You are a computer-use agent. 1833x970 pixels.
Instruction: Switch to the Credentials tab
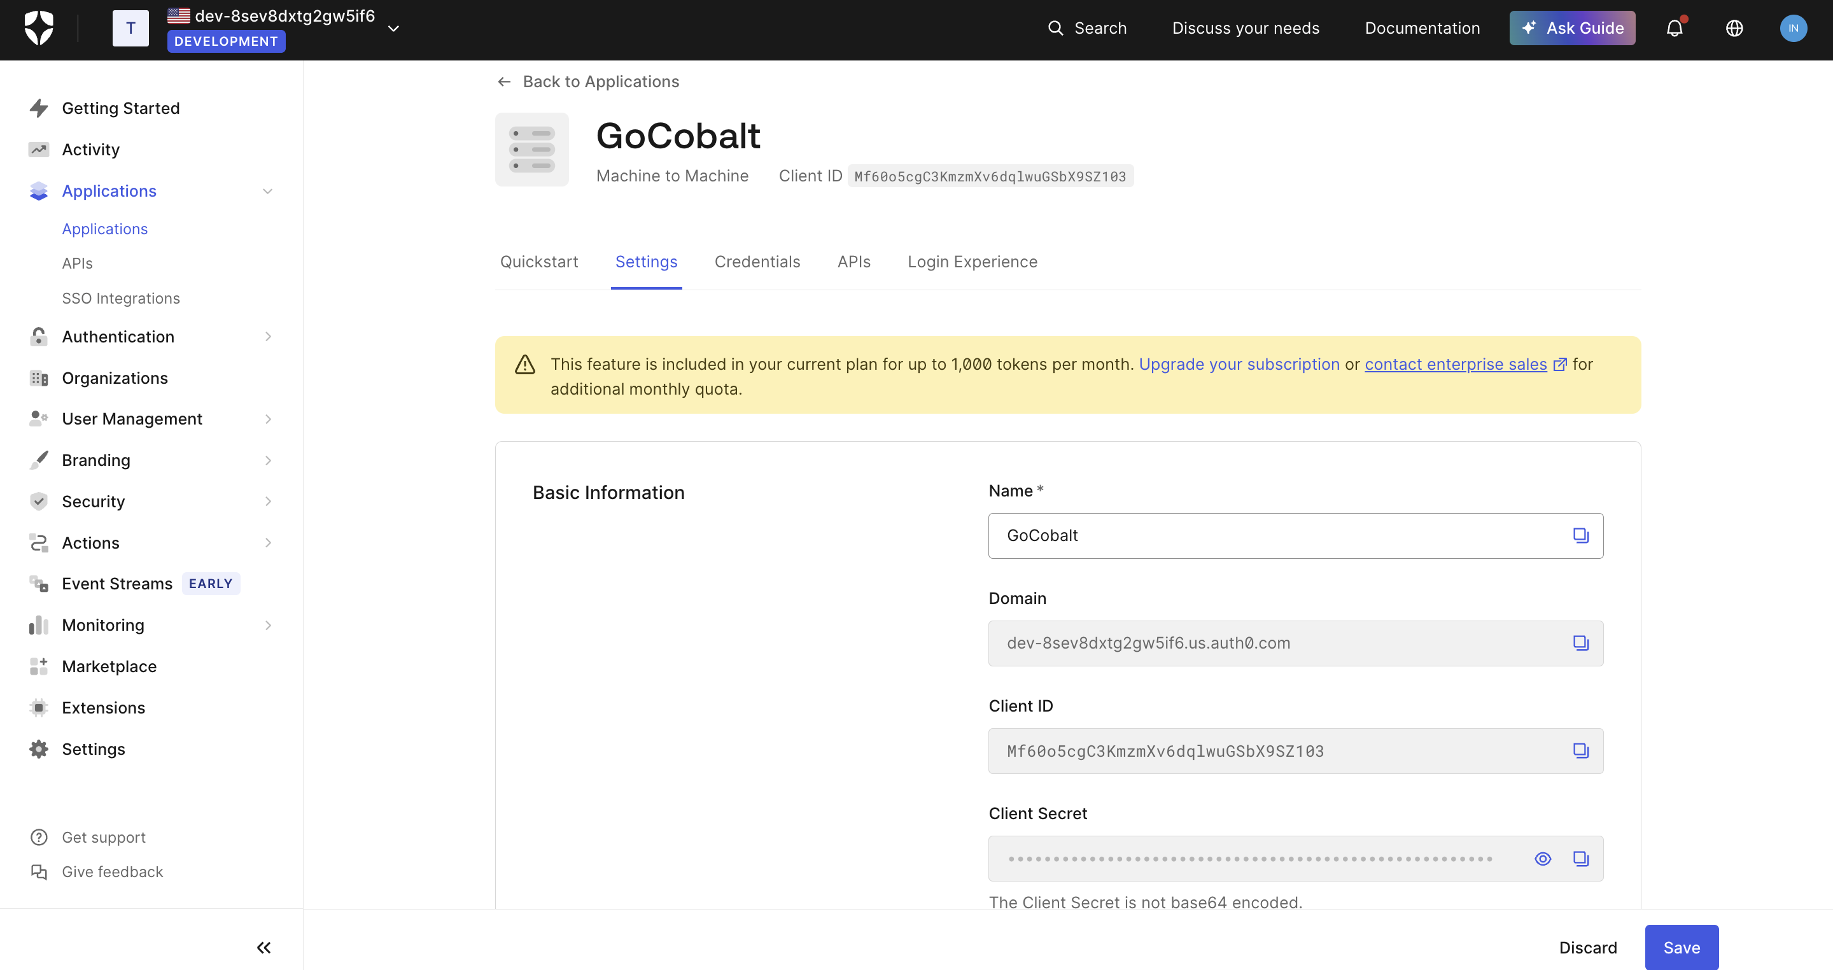(x=756, y=262)
